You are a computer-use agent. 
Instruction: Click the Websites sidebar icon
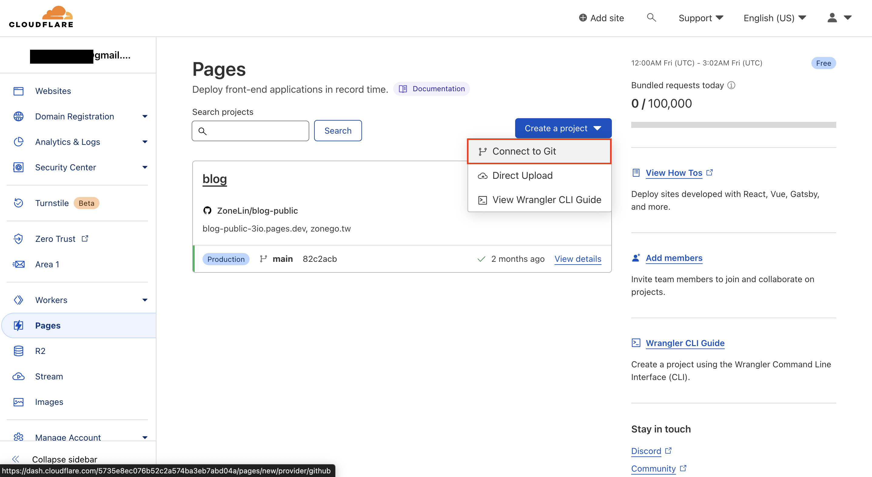18,91
